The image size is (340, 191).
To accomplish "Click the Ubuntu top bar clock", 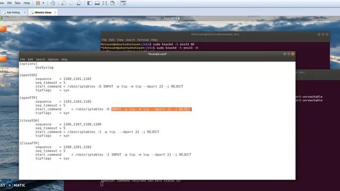I will (x=172, y=19).
